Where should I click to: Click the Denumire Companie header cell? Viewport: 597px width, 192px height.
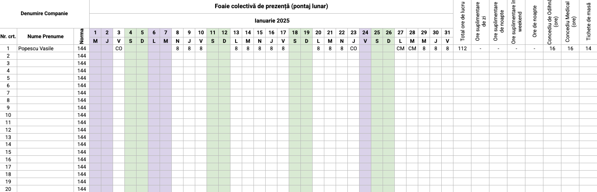[44, 14]
